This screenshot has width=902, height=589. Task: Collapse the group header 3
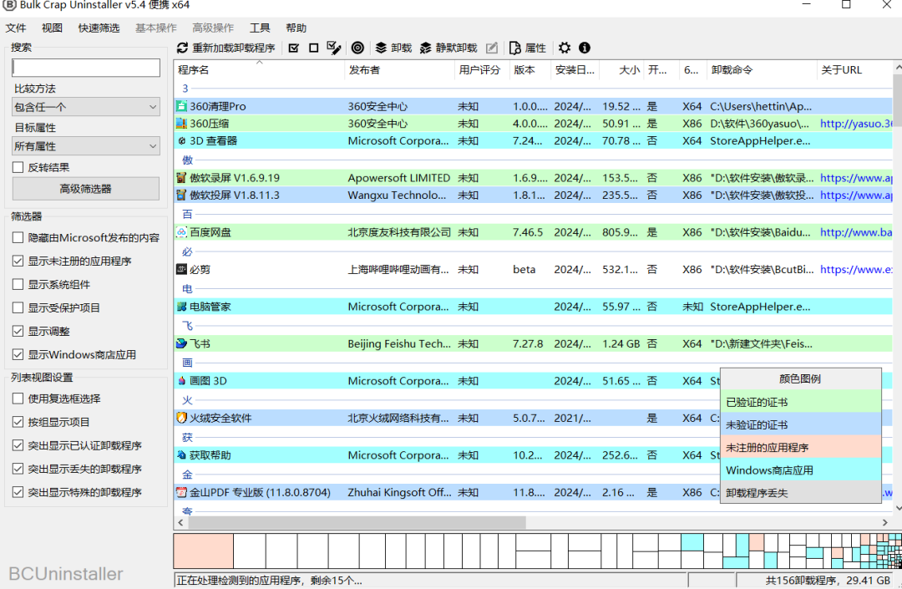(185, 89)
